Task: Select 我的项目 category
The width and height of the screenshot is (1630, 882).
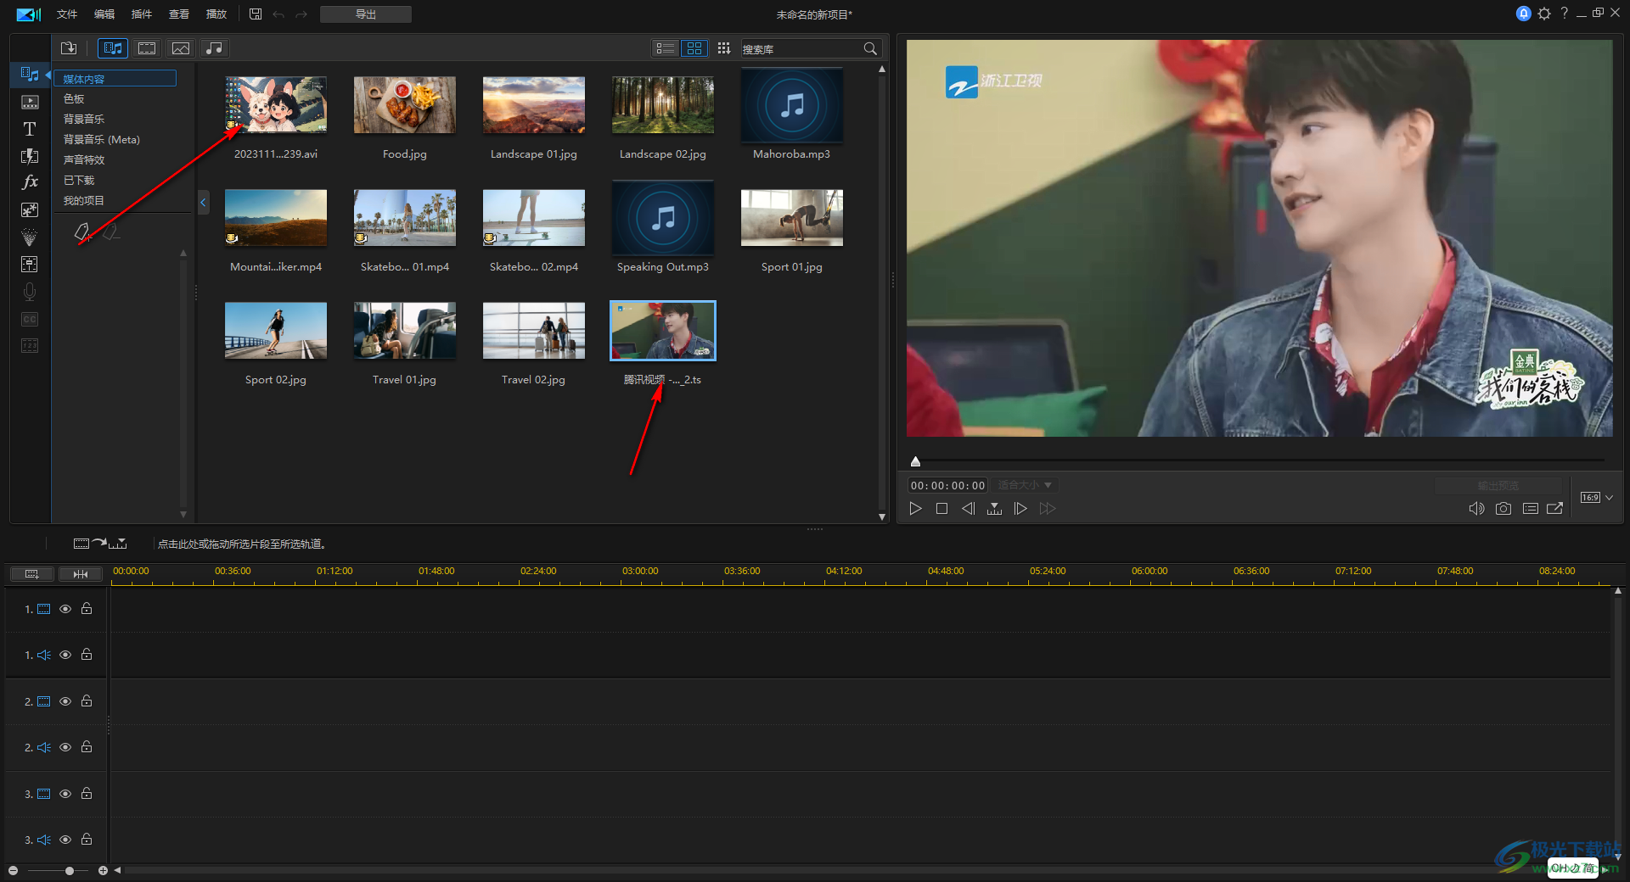Action: (x=84, y=201)
